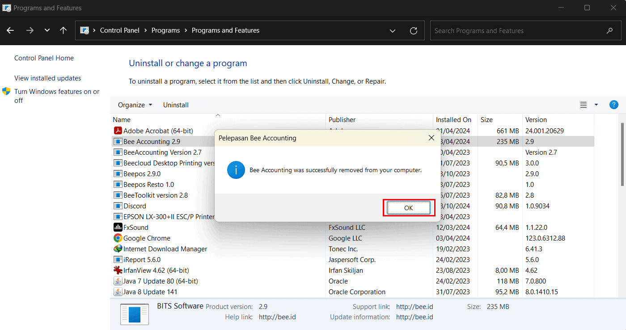
Task: Open View installed updates link
Action: (x=47, y=78)
